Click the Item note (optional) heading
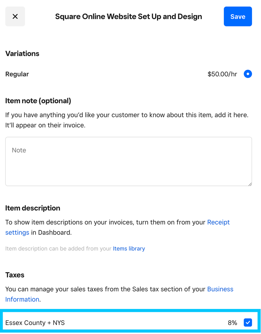 coord(38,101)
